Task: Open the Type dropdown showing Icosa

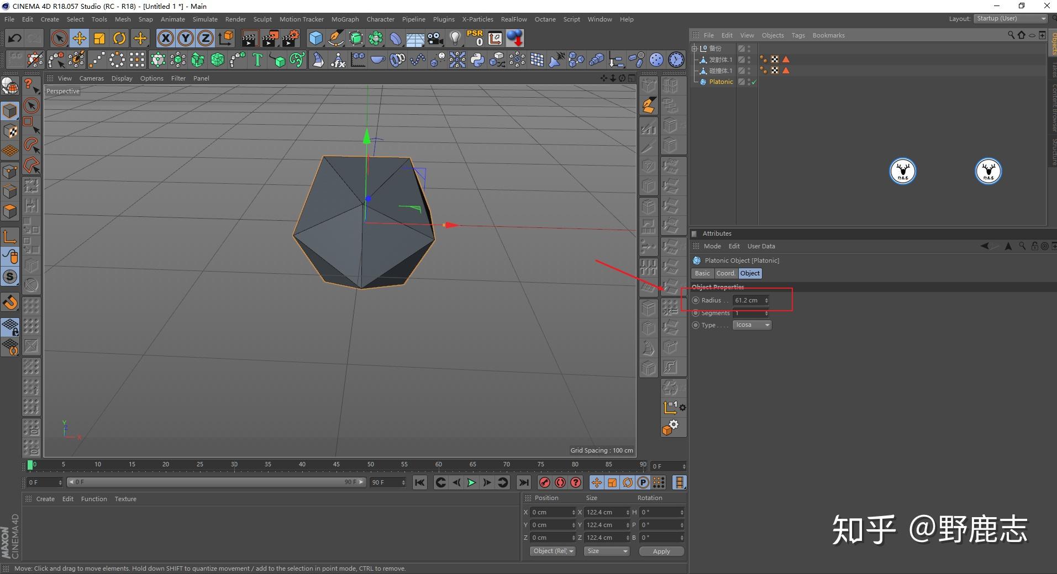Action: (x=752, y=325)
